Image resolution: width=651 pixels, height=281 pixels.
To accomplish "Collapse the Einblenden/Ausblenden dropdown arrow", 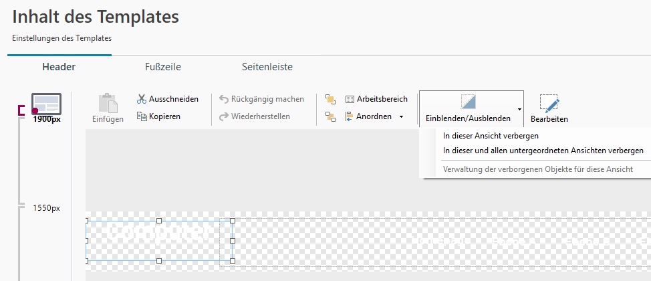I will [x=519, y=108].
